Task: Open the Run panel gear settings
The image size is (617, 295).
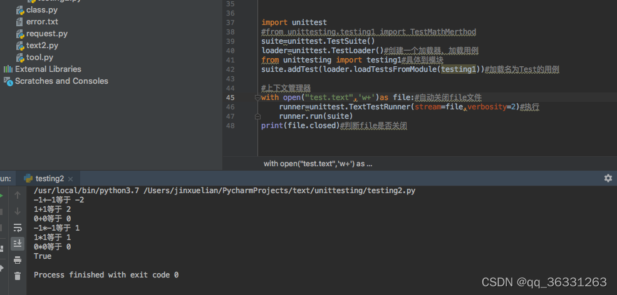Action: click(x=608, y=178)
